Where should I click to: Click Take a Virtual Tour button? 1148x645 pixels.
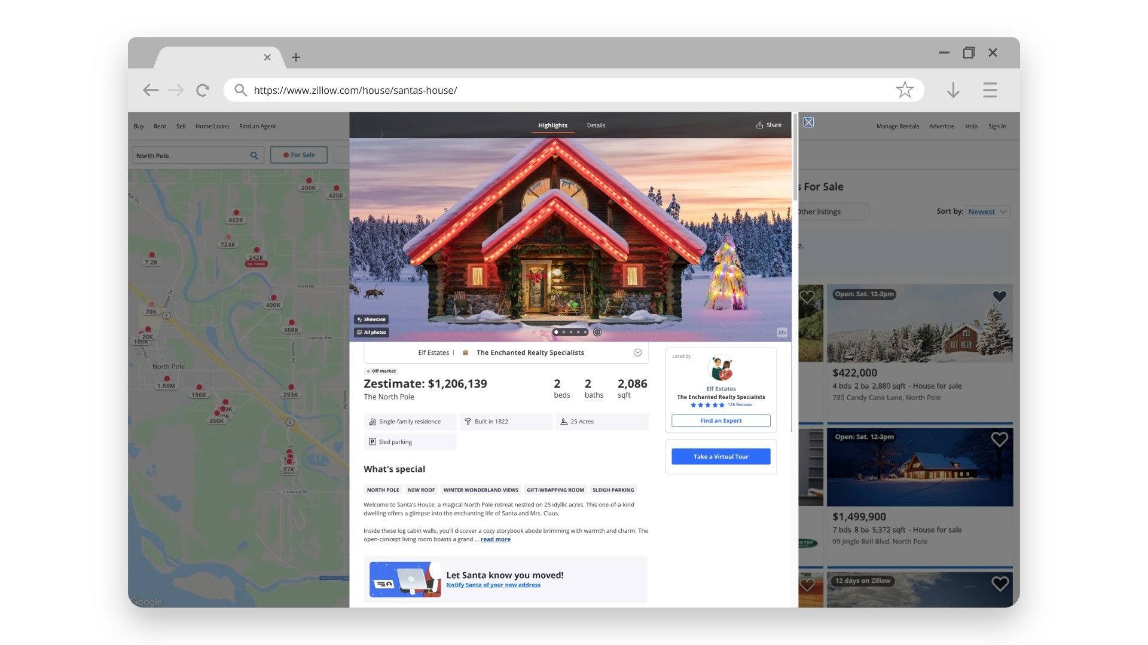point(720,457)
